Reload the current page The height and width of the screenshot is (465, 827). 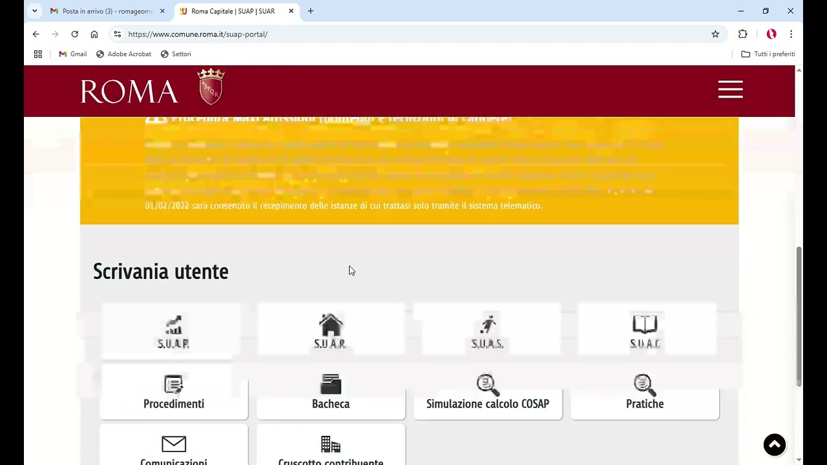(74, 34)
